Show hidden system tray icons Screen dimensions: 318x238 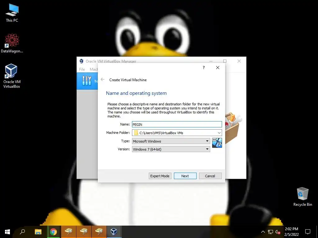263,232
